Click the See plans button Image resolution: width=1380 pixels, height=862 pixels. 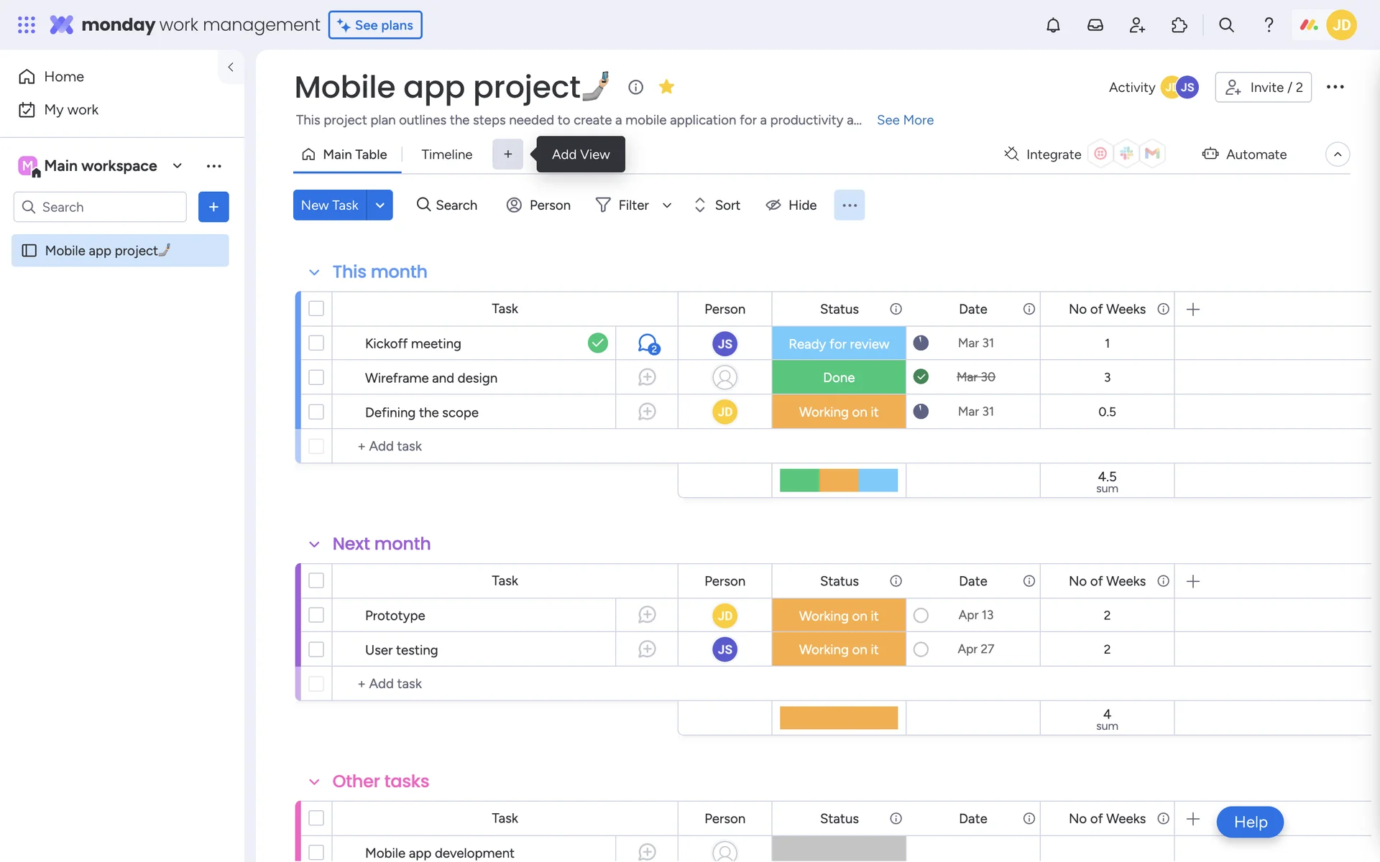pos(375,25)
